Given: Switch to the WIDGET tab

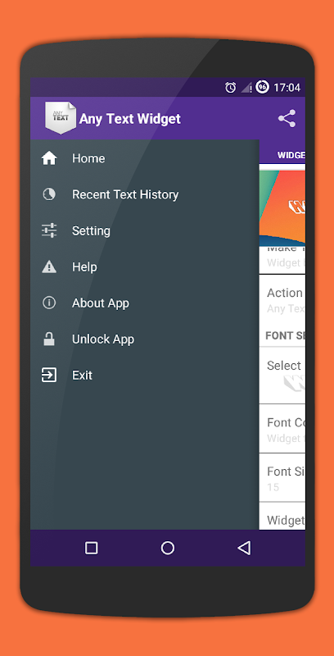Looking at the screenshot, I should coord(291,155).
